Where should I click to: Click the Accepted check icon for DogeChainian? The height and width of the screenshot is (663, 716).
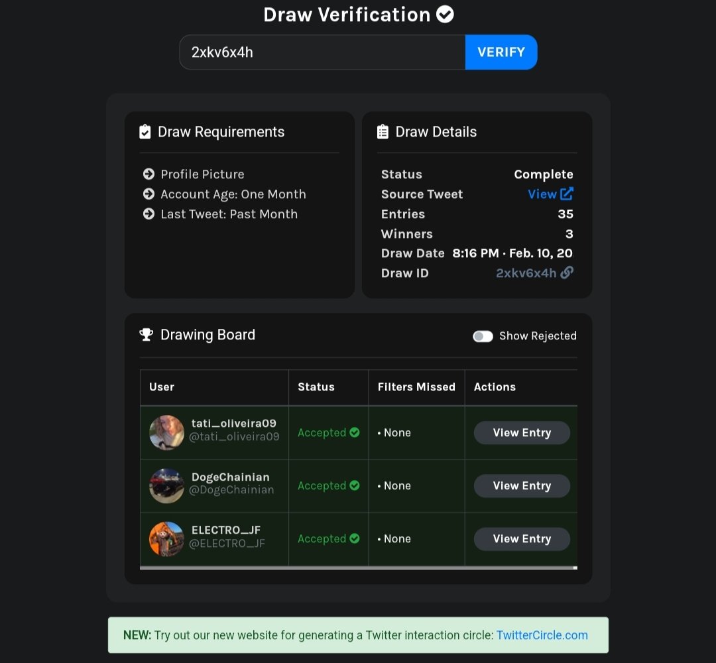click(x=355, y=485)
